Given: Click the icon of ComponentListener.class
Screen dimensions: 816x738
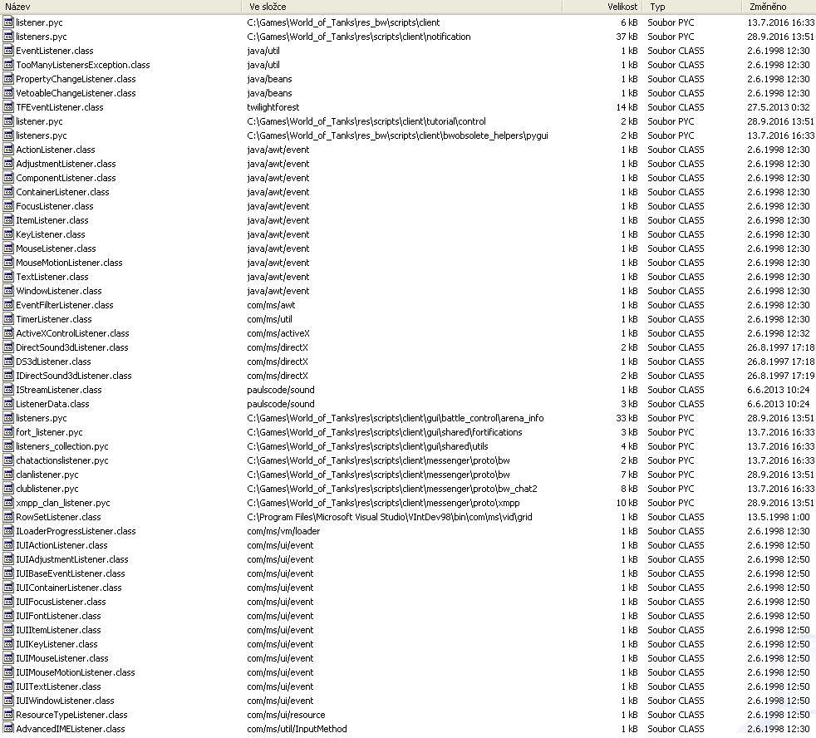Looking at the screenshot, I should (x=7, y=178).
